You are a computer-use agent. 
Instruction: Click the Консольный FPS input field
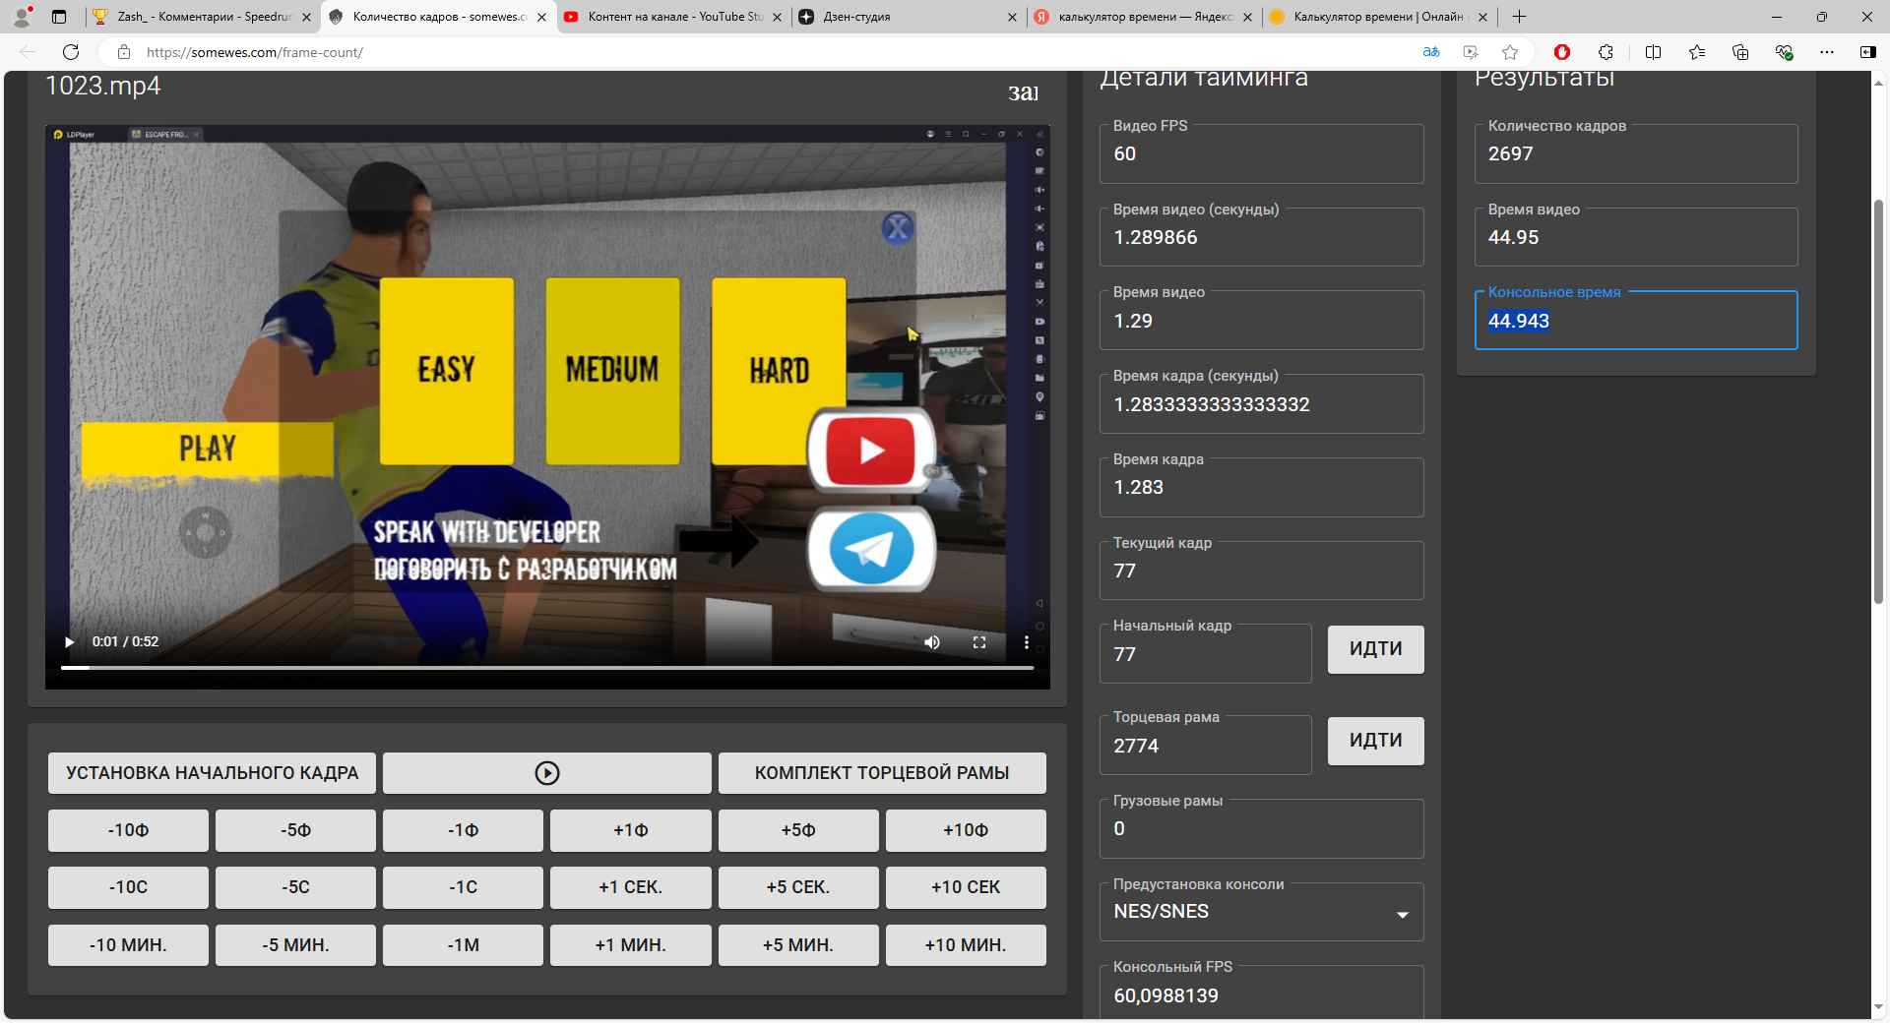[1261, 993]
